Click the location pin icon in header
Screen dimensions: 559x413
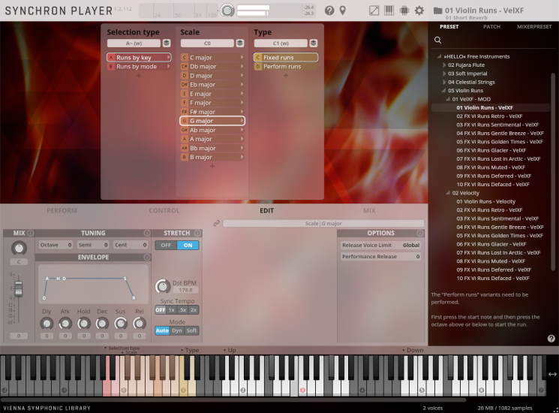pos(343,11)
